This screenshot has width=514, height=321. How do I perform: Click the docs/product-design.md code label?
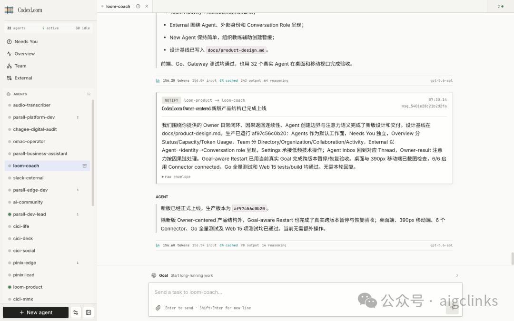pos(236,50)
